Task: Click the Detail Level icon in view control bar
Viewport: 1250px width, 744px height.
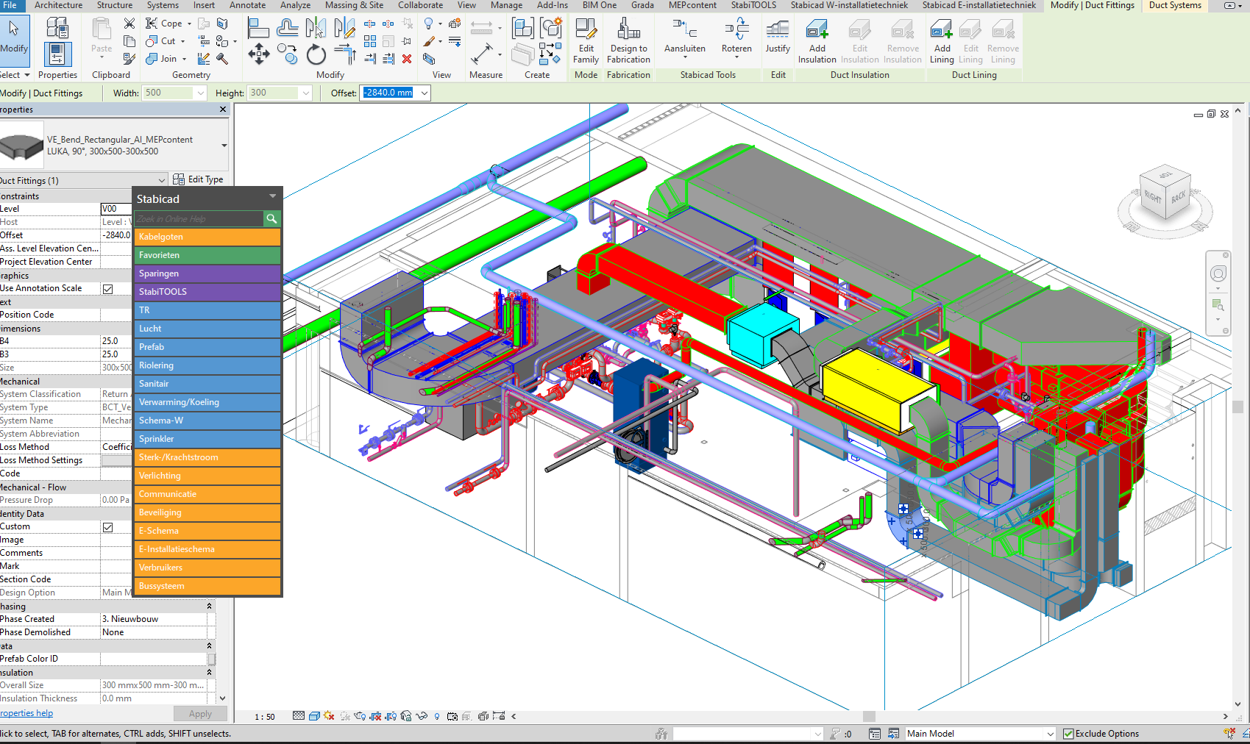Action: tap(298, 716)
